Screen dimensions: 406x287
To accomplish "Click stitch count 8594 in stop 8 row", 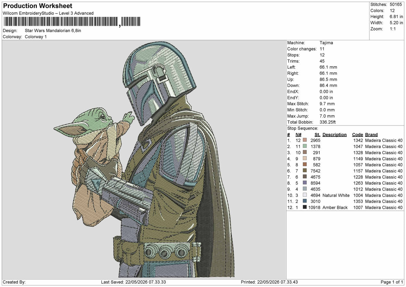I will (315, 183).
